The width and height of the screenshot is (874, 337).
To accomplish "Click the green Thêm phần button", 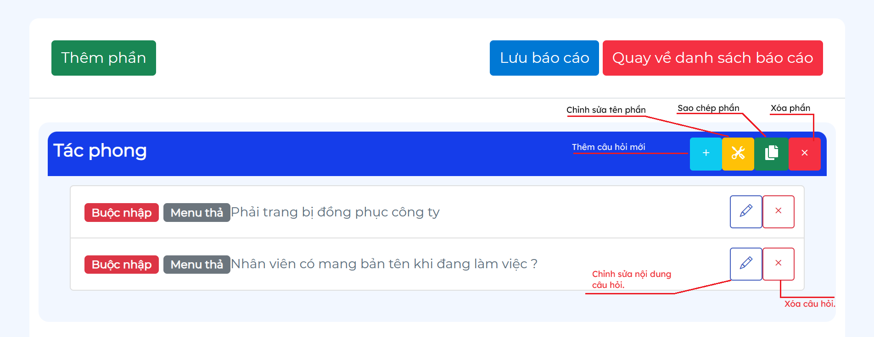I will pyautogui.click(x=103, y=58).
